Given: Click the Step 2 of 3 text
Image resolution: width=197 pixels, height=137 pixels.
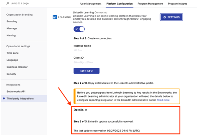Looking at the screenshot, I should [x=80, y=83].
